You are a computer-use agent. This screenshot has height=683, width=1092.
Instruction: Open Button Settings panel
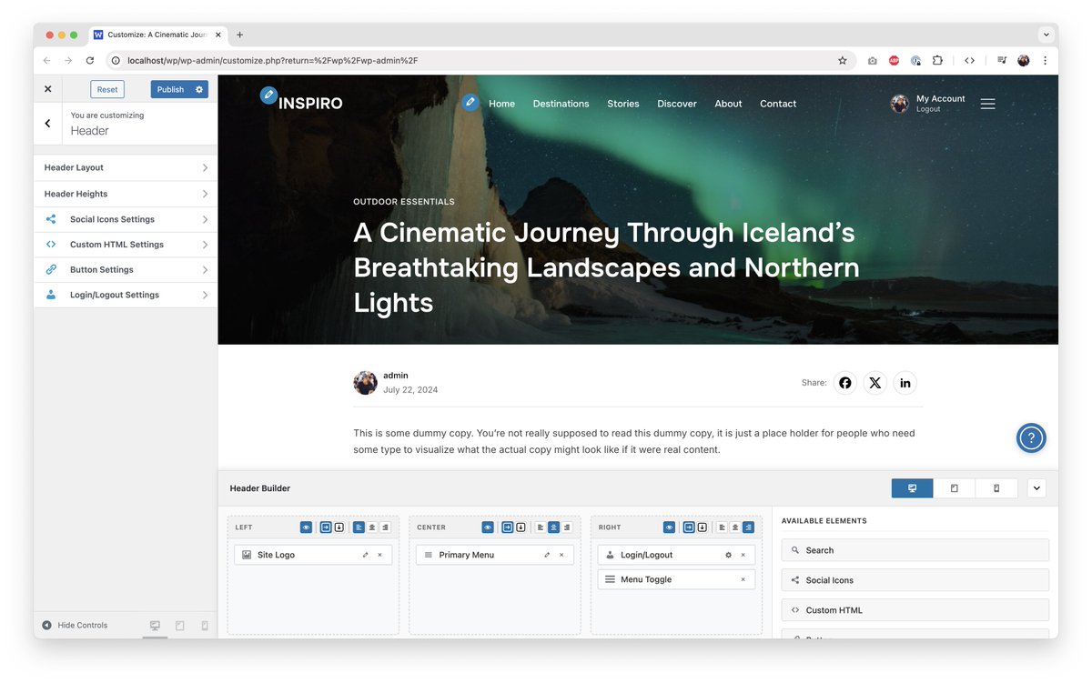126,270
